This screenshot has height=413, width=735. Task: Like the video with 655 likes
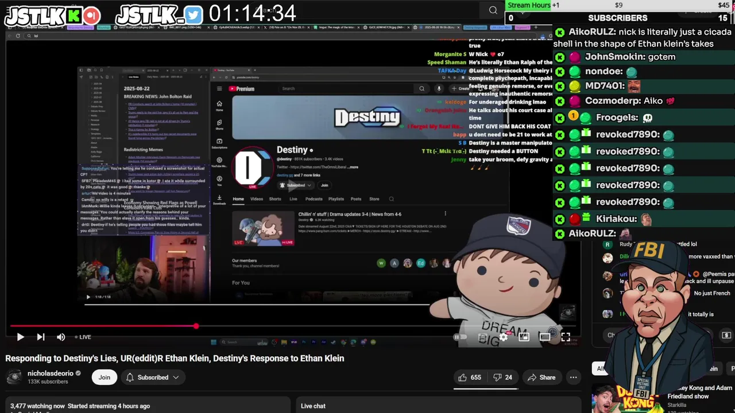[469, 377]
